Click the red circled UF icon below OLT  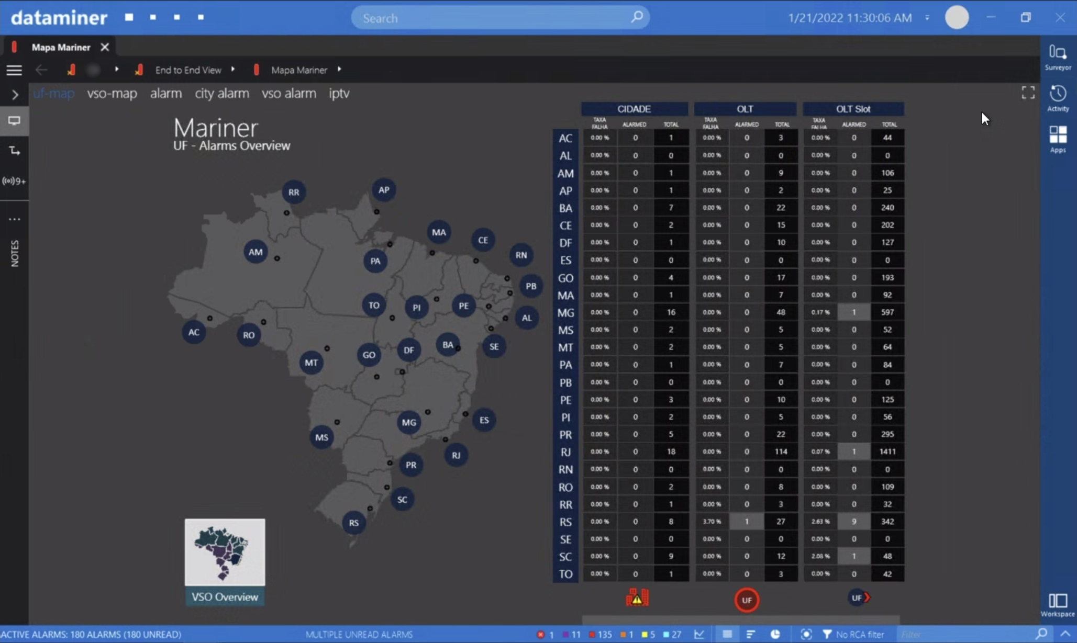(746, 600)
